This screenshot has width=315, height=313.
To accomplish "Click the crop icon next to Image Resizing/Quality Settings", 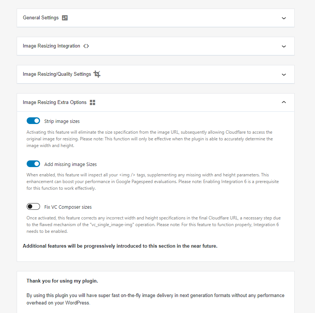I will click(97, 74).
